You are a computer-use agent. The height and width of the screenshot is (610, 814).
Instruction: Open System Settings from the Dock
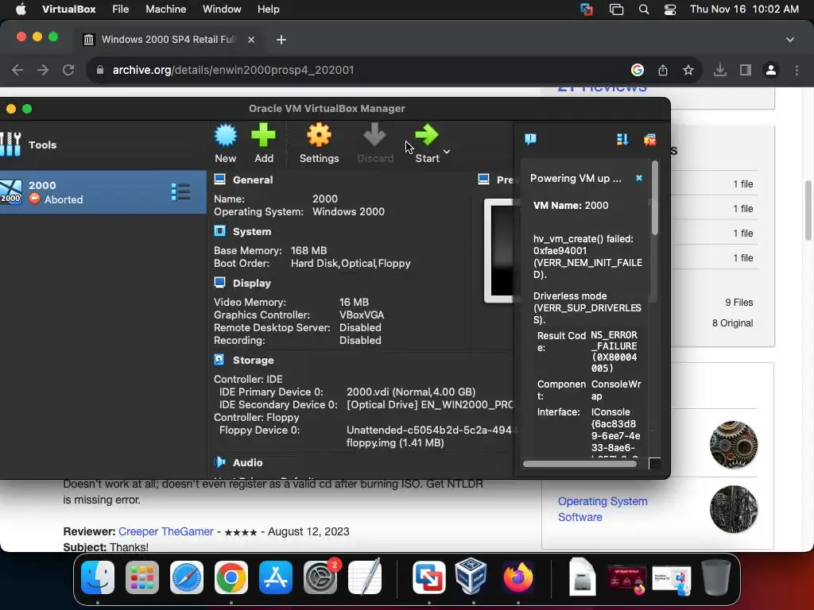tap(320, 577)
